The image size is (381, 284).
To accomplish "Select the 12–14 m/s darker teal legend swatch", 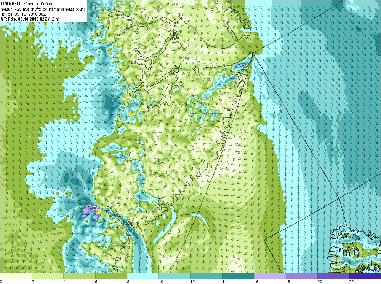I will [x=206, y=276].
